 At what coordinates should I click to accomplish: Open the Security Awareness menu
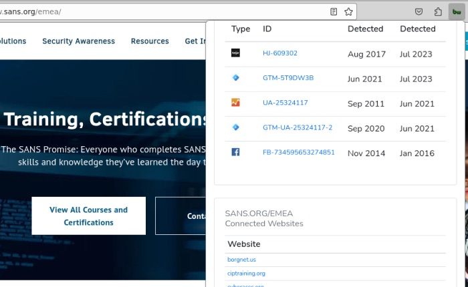(x=78, y=41)
